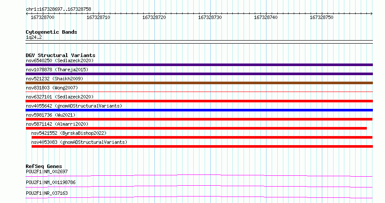Open transcript POU2F1|NM_001198786 label

51,182
